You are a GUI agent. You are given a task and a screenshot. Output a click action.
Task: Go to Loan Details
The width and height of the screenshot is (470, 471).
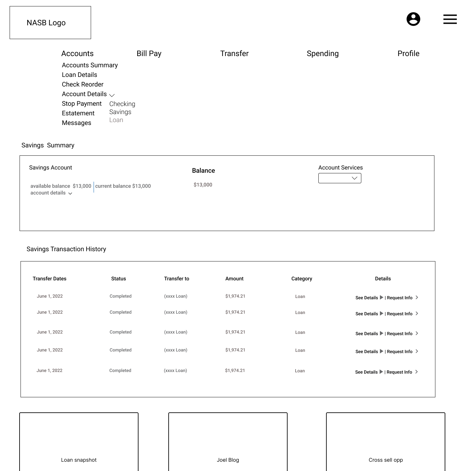(80, 75)
